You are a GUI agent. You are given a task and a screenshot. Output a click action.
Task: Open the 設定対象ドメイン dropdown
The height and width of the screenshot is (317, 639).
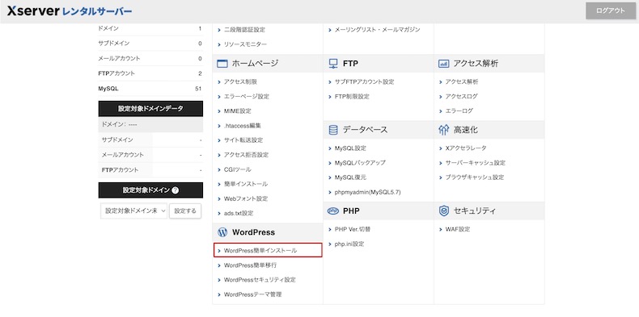pyautogui.click(x=134, y=211)
